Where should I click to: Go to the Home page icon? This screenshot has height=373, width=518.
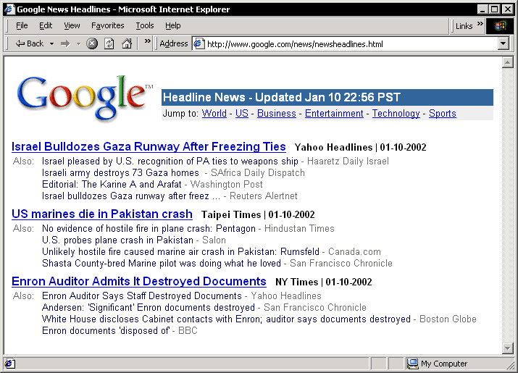[126, 43]
